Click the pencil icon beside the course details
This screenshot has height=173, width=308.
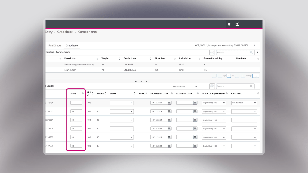(254, 45)
